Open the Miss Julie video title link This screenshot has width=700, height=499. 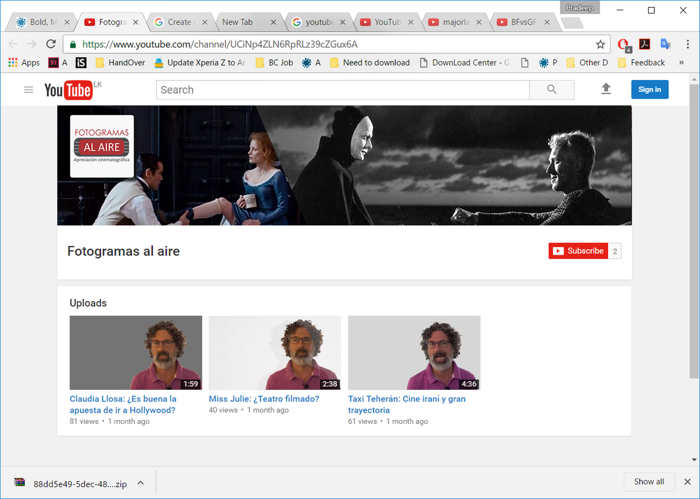(264, 399)
